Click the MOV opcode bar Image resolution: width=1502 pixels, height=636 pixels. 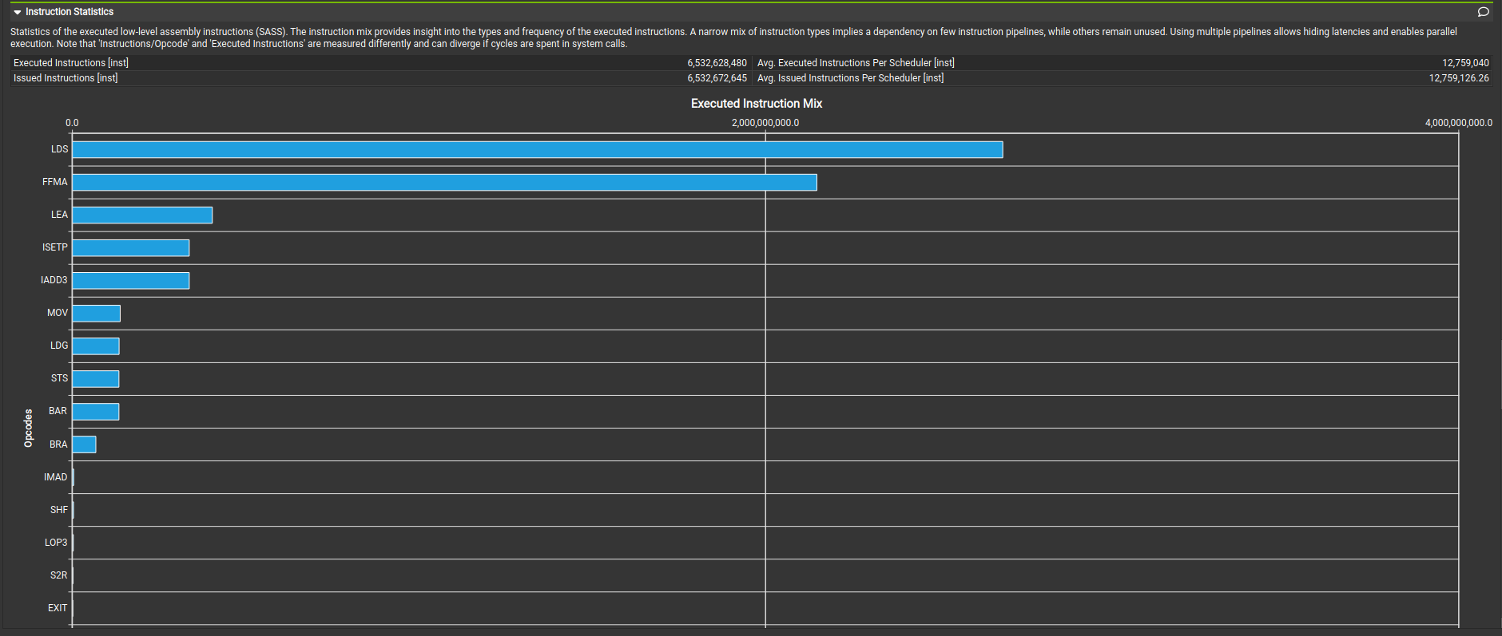coord(97,314)
